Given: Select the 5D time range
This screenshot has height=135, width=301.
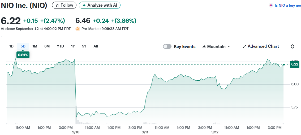Looking at the screenshot, I should (x=23, y=46).
